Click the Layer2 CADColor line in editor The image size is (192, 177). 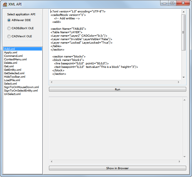click(x=79, y=36)
